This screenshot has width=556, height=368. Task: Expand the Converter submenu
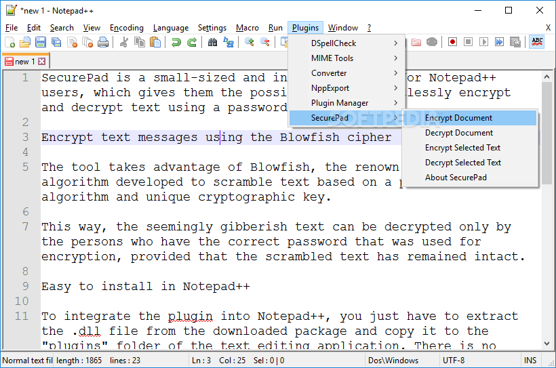[346, 73]
